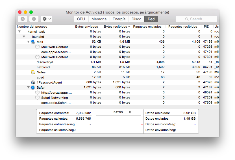Sort by Bytes enviados column
Screen dimensions: 235x160
click(88, 27)
